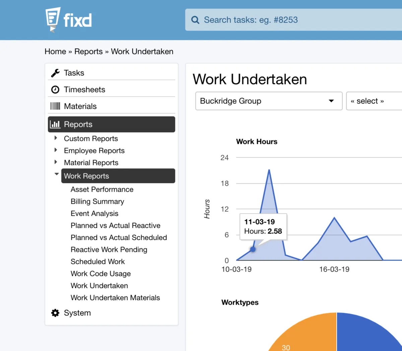402x351 pixels.
Task: Expand Employee Reports arrow
Action: pyautogui.click(x=56, y=150)
